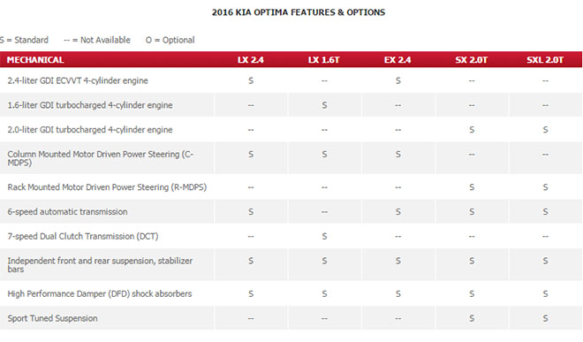Click High Performance Damper shock absorbers label
583x342 pixels.
tap(100, 294)
